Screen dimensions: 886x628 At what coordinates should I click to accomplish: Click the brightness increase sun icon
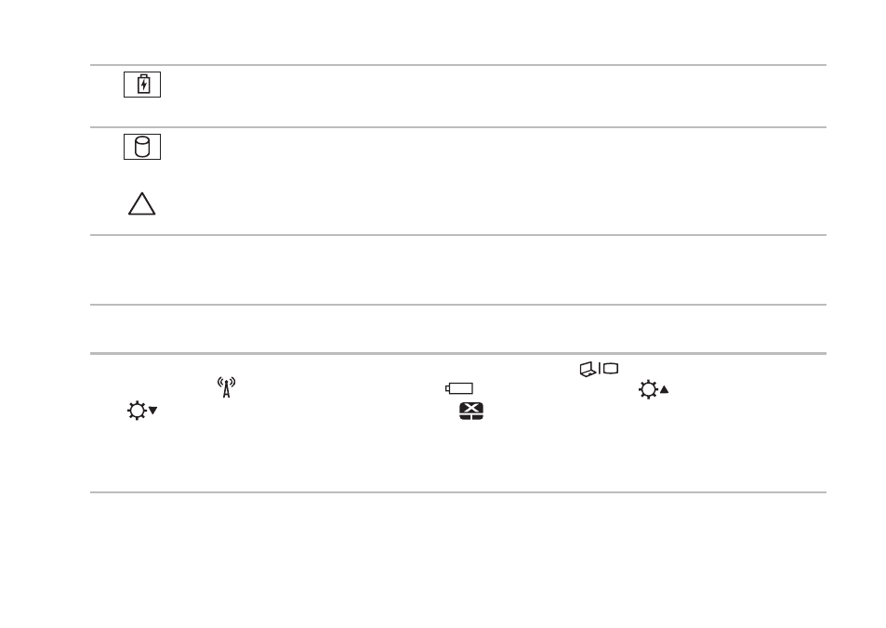click(x=654, y=389)
